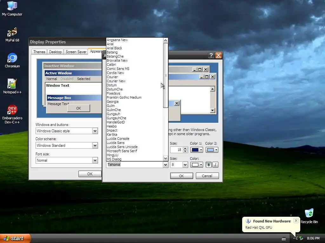325x243 pixels.
Task: Open Notepad++ desktop shortcut
Action: [12, 86]
